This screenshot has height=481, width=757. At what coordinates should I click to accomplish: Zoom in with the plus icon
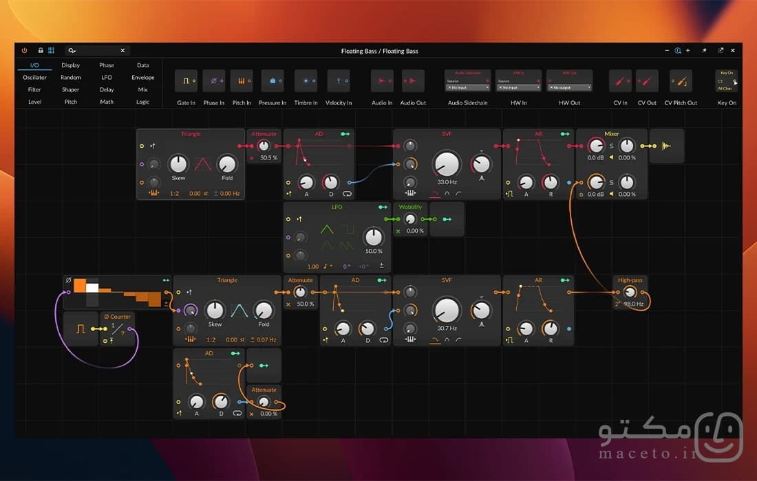point(687,50)
